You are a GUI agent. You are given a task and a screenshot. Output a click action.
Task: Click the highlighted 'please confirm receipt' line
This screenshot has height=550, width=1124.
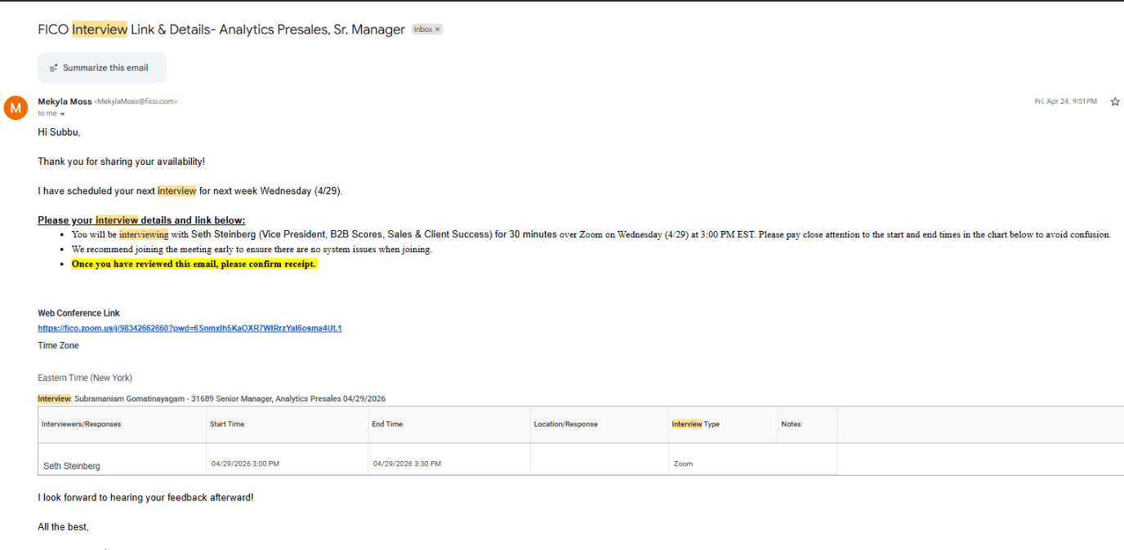point(194,264)
